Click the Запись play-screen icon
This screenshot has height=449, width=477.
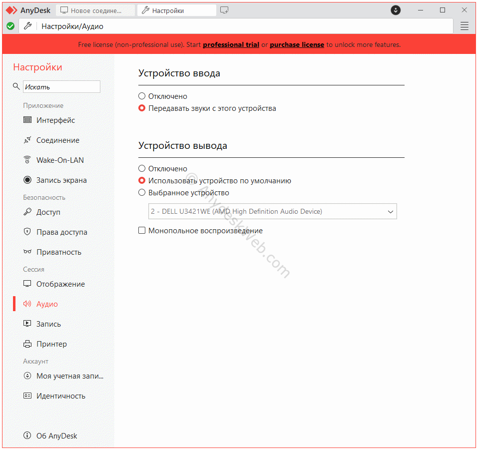[x=27, y=324]
